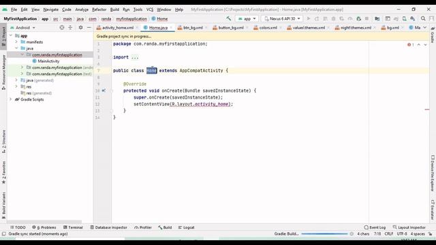Open Project panel gear options
This screenshot has height=245, width=436.
coord(80,27)
